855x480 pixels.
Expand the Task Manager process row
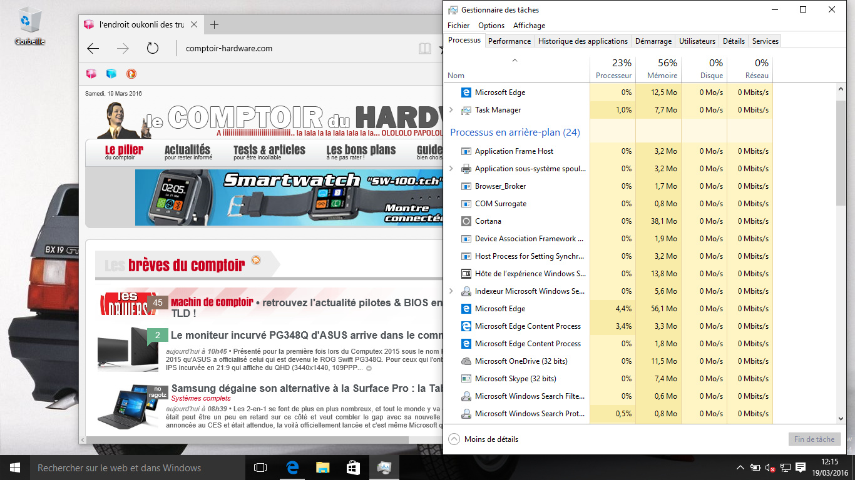click(451, 110)
